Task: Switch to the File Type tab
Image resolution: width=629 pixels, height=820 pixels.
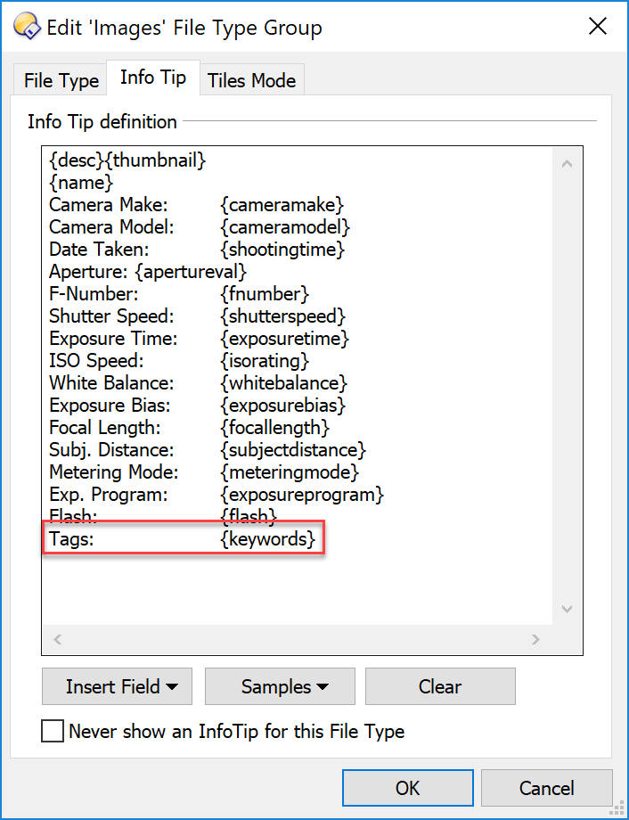Action: pos(61,80)
